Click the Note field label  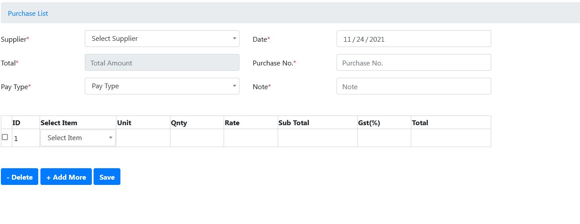(262, 87)
